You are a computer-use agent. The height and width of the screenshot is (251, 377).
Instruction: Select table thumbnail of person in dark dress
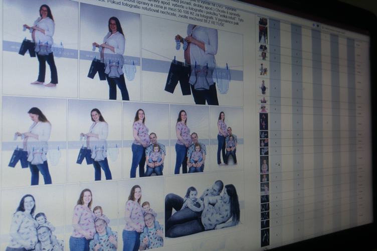point(264,87)
